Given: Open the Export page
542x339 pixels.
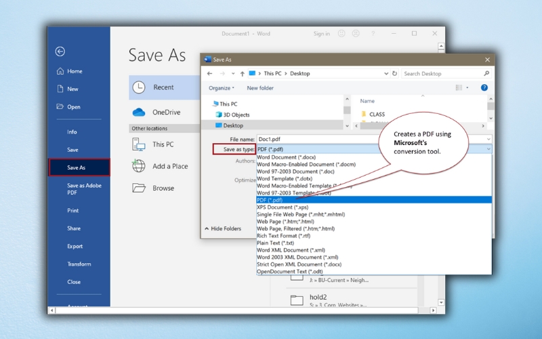Looking at the screenshot, I should pos(75,246).
